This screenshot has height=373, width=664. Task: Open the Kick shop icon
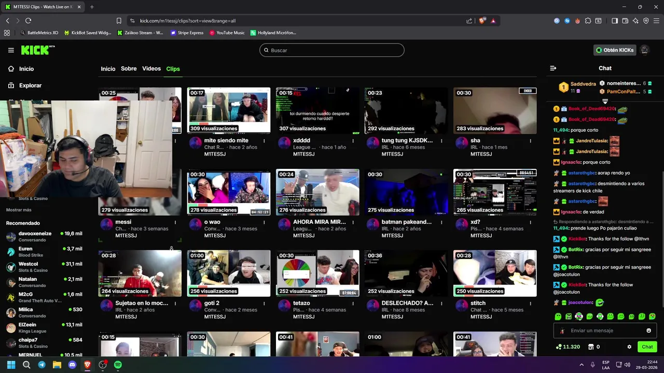pos(590,347)
